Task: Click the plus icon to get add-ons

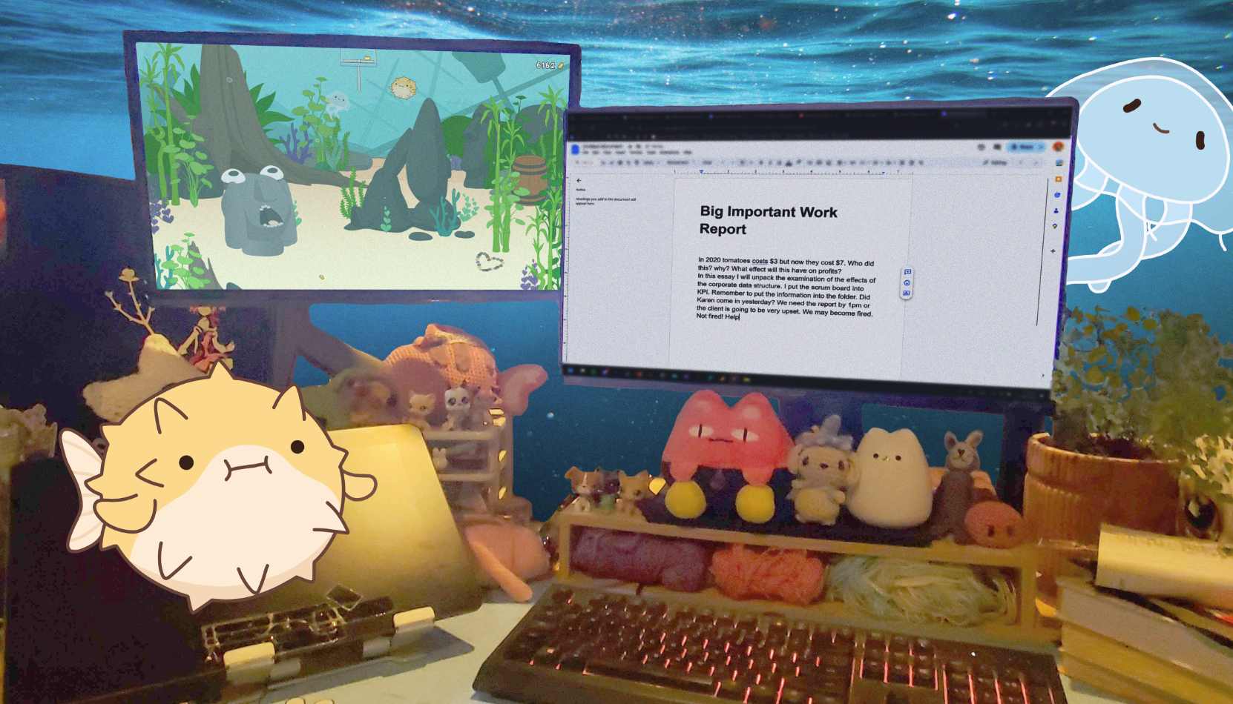Action: click(x=1053, y=251)
